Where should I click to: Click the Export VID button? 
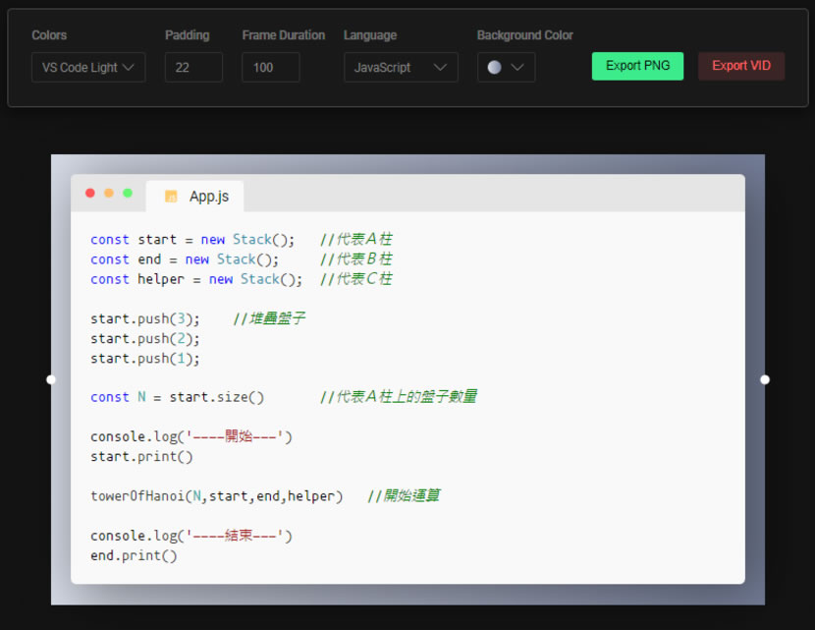click(741, 66)
